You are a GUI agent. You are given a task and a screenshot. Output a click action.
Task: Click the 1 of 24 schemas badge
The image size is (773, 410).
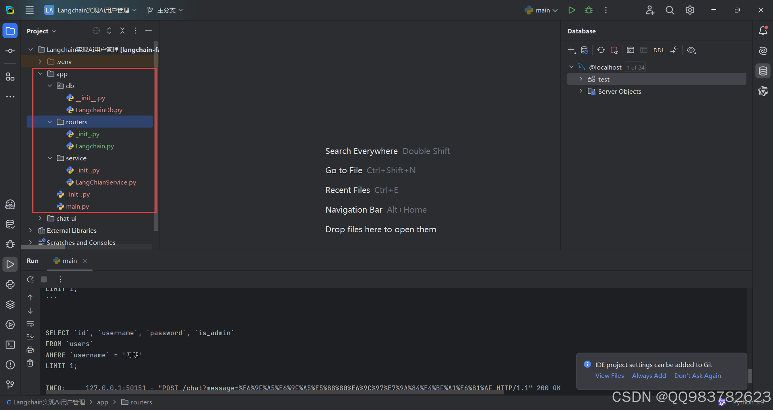click(635, 68)
